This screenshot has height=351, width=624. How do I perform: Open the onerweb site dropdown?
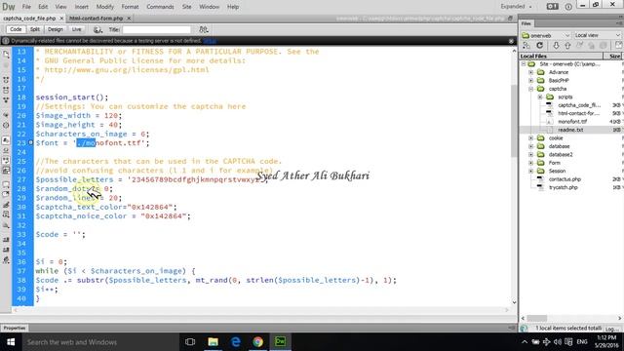[546, 35]
